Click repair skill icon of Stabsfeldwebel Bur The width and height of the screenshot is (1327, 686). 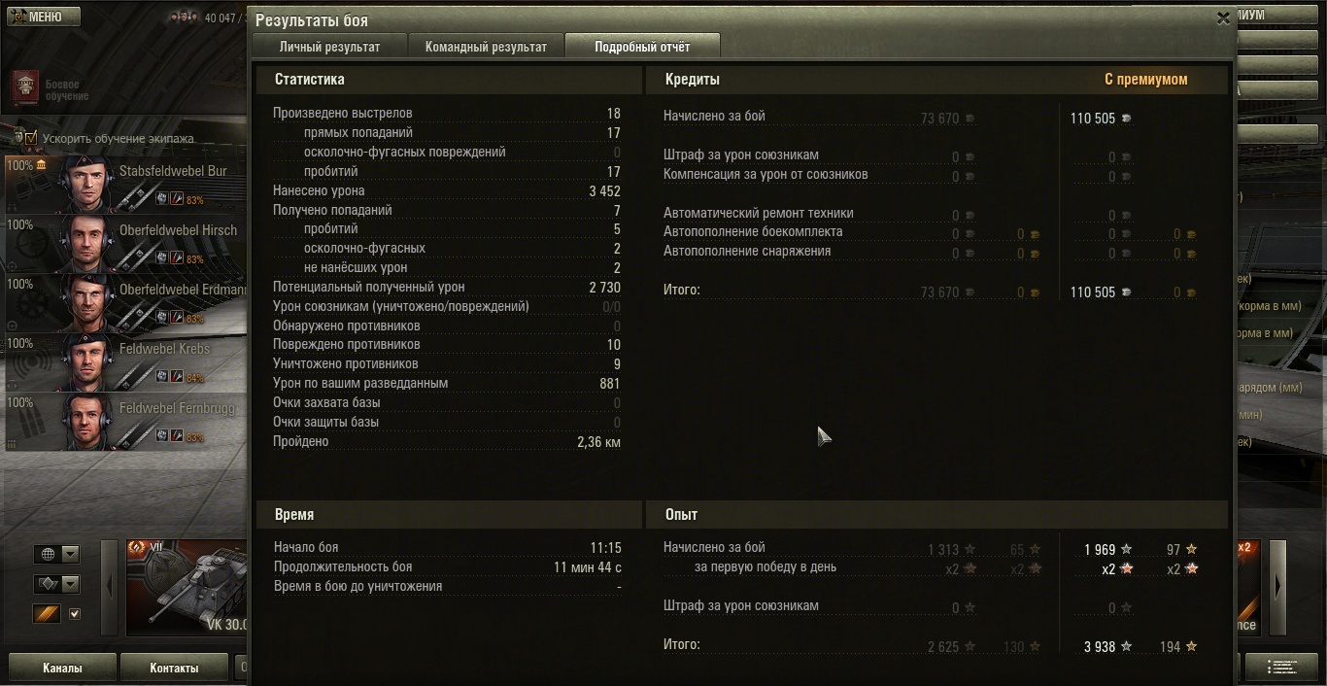(177, 199)
